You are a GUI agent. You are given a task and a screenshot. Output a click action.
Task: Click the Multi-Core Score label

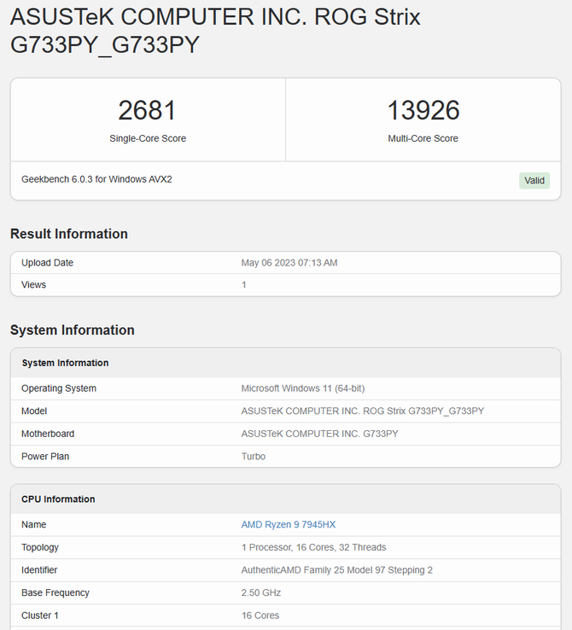(423, 138)
